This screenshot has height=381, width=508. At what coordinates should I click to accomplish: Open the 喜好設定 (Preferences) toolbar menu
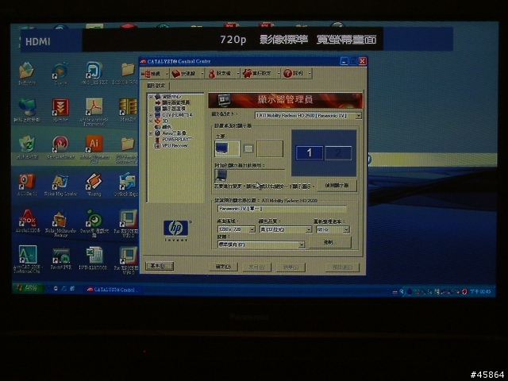pyautogui.click(x=258, y=74)
